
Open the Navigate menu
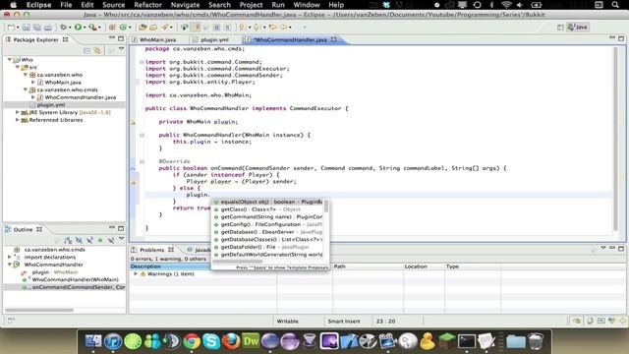coord(185,5)
